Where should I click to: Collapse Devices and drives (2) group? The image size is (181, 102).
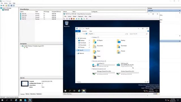[91, 61]
